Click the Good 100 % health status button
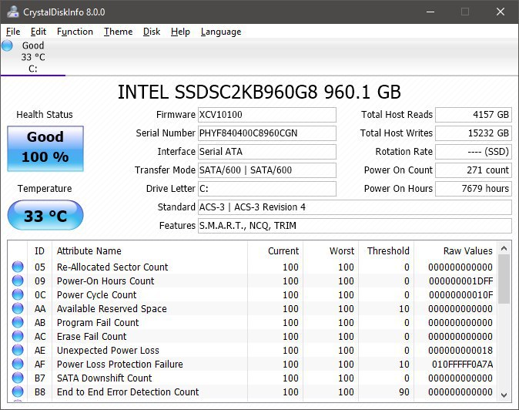Image resolution: width=519 pixels, height=410 pixels. (45, 149)
